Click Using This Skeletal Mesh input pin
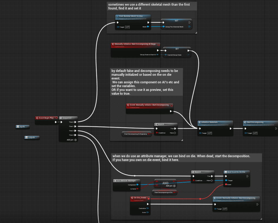The height and width of the screenshot is (223, 278). pyautogui.click(x=164, y=27)
